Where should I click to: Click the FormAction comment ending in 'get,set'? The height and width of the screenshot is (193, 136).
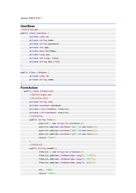[41, 95]
